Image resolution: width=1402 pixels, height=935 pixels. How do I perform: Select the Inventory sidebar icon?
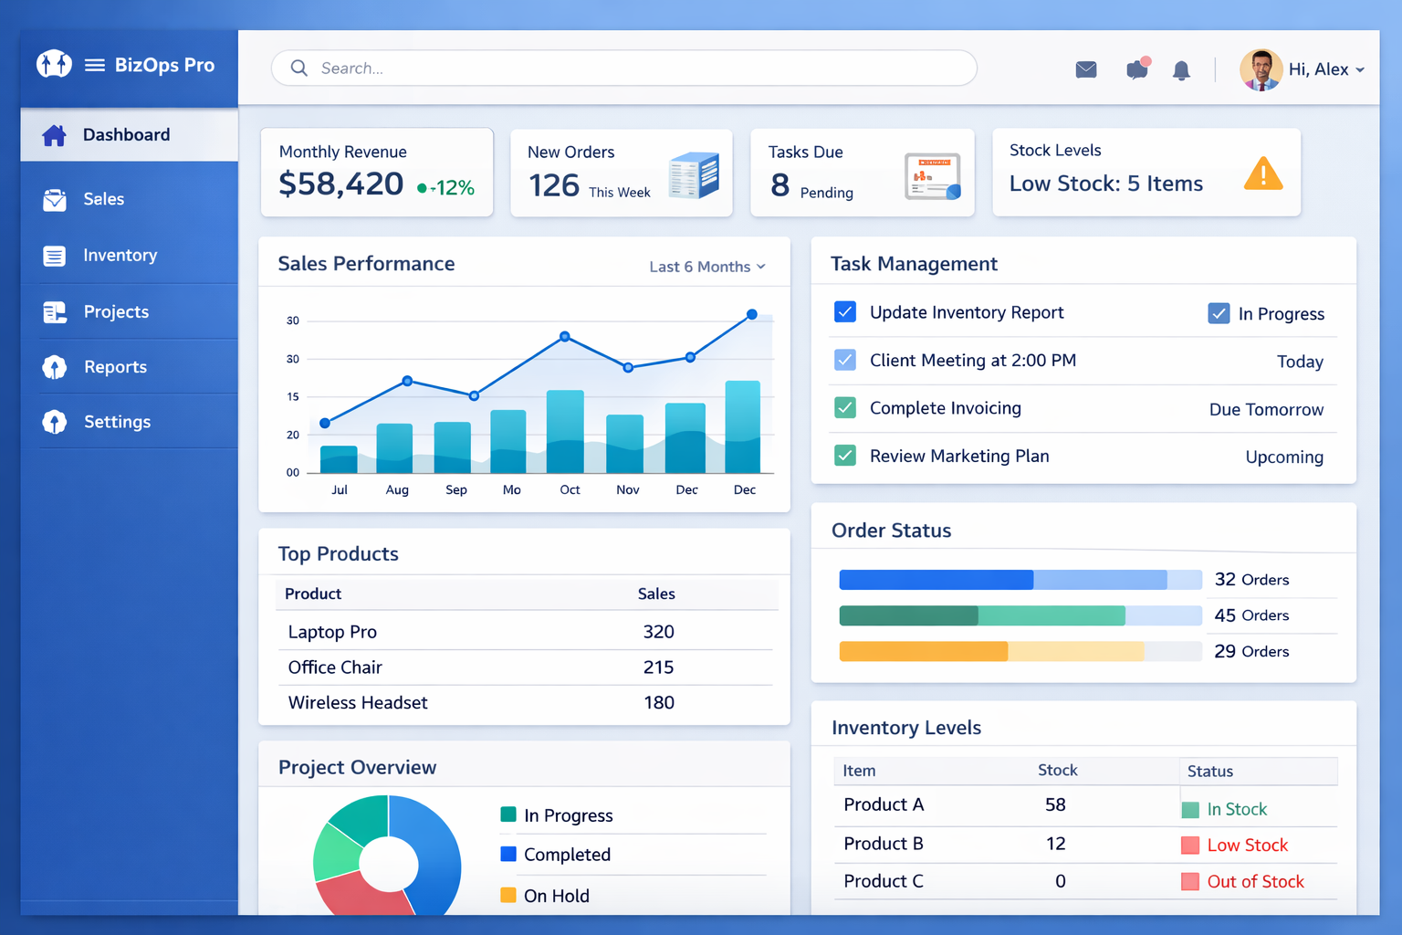[x=55, y=256]
